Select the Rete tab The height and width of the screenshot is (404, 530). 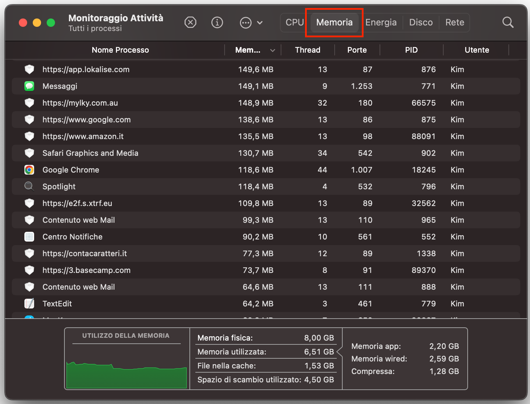454,23
